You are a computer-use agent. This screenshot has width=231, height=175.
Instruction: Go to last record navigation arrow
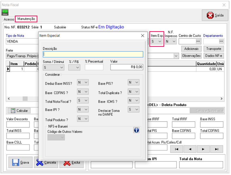217,149
